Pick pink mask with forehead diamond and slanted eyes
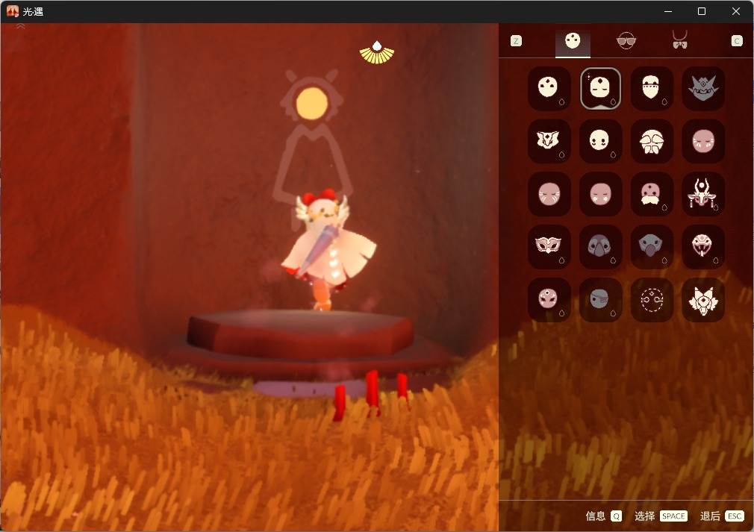Screen dimensions: 754x532 point(549,299)
